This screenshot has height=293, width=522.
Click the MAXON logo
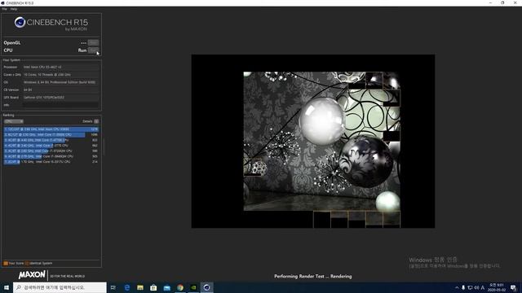[x=32, y=275]
